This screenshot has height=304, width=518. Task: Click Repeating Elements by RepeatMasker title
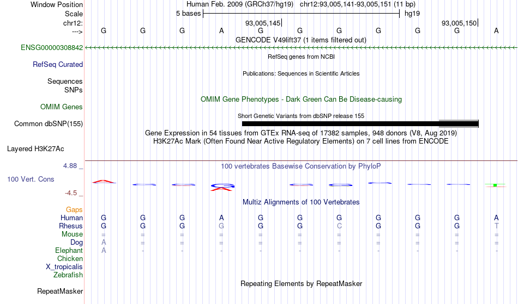coord(302,284)
